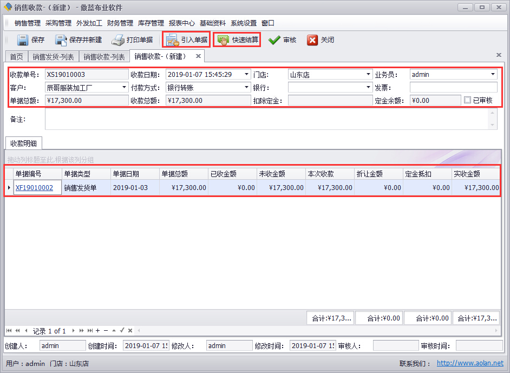
Task: Close the 销售收款-(新建) tab
Action: tap(198, 56)
